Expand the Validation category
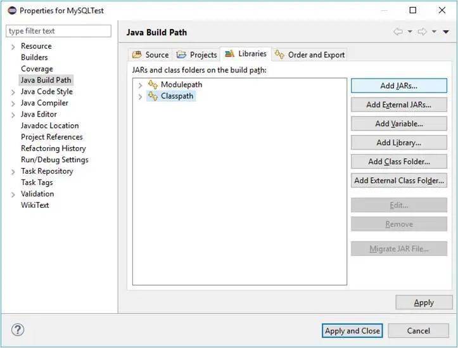Viewport: 458px width, 348px height. (13, 195)
